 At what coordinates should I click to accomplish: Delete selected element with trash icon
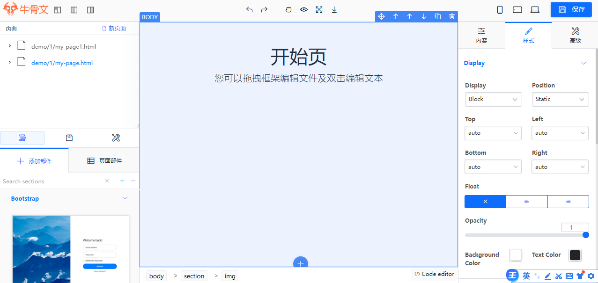[x=452, y=16]
